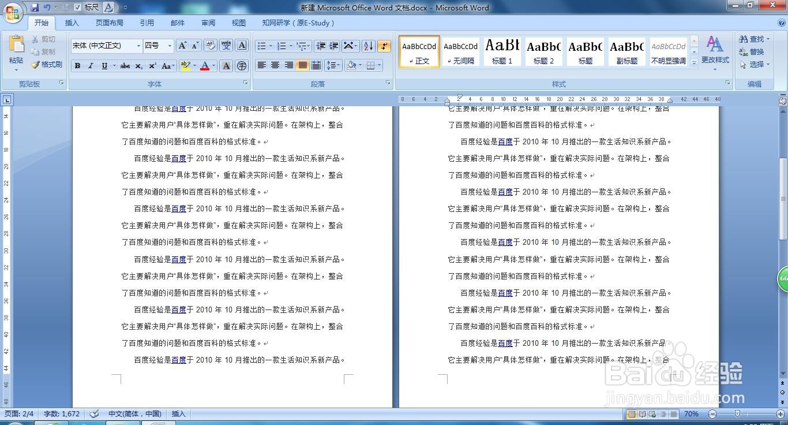Apply superscript formatting
The width and height of the screenshot is (788, 425).
[152, 65]
